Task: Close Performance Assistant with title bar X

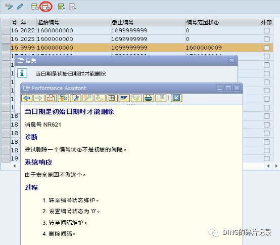Action: tap(237, 88)
